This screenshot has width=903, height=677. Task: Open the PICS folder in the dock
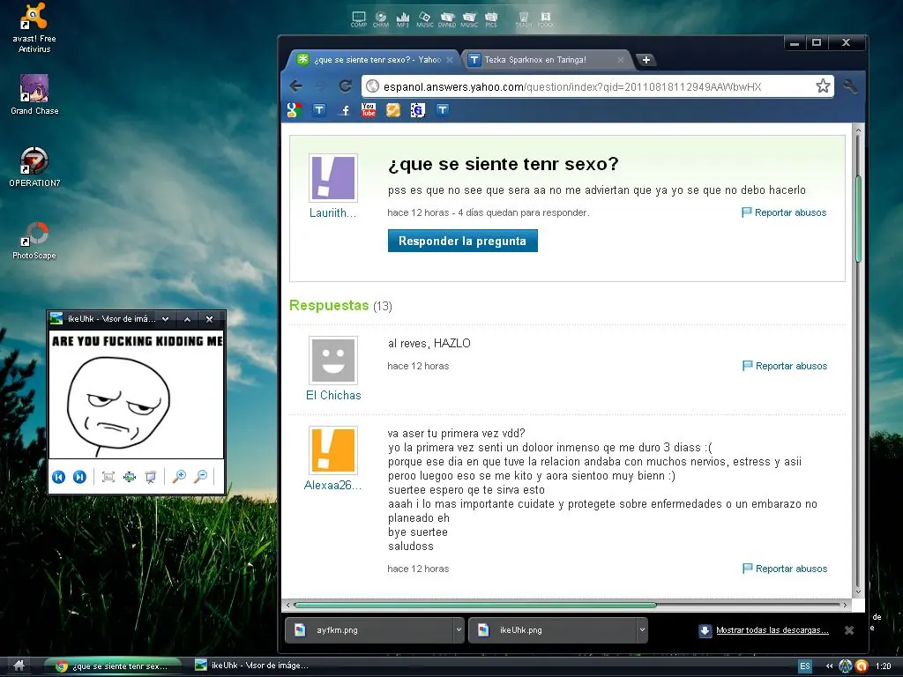pyautogui.click(x=491, y=19)
